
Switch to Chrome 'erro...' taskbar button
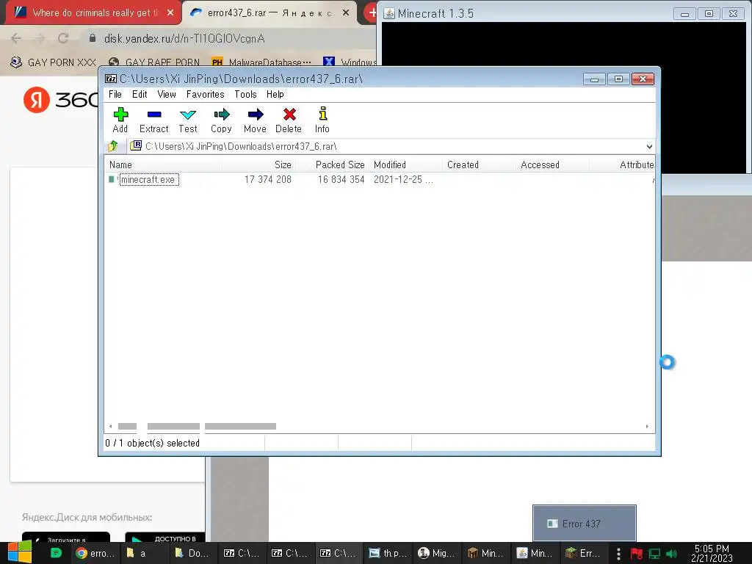click(x=95, y=553)
